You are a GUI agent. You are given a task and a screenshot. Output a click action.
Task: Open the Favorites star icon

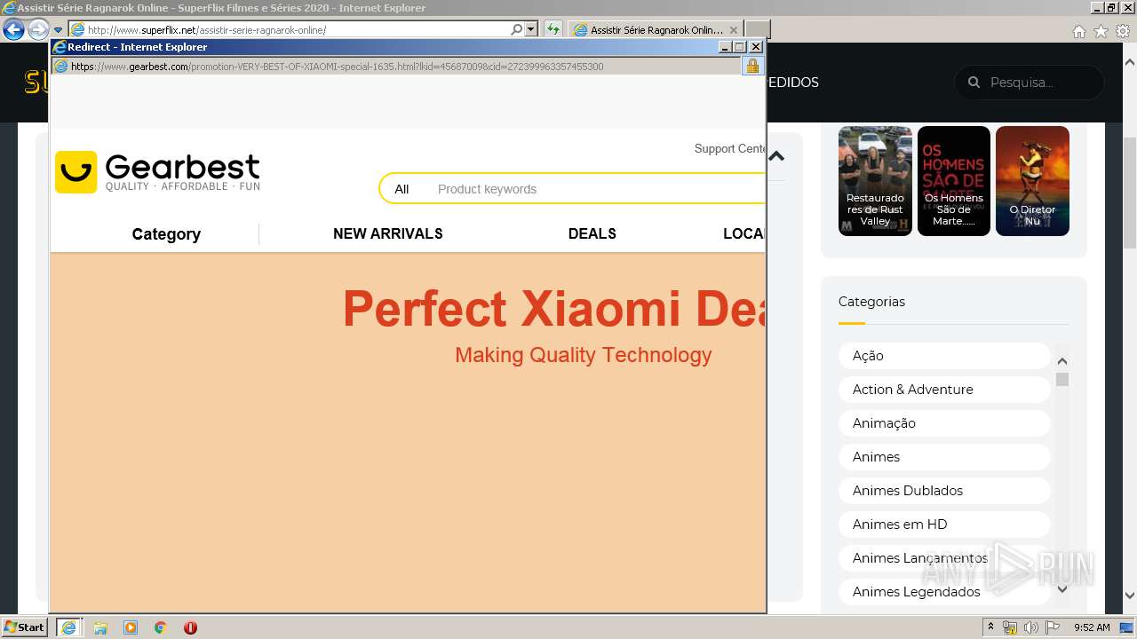pyautogui.click(x=1101, y=31)
